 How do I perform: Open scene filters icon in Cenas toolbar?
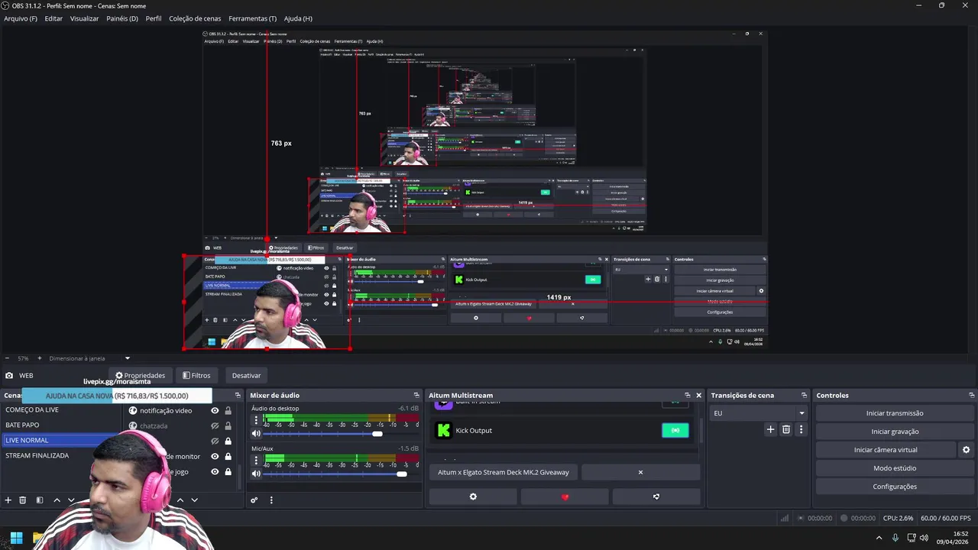point(40,500)
